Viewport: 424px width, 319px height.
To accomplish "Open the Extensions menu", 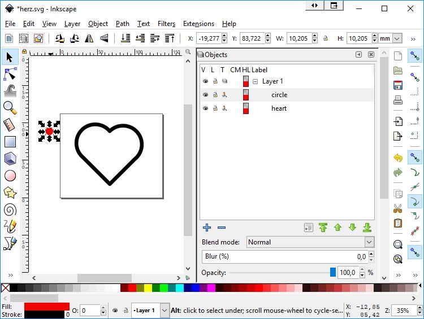I will [x=198, y=24].
